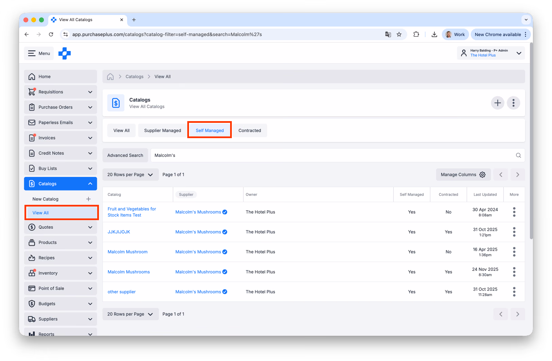Bookmark this page with the star icon
The width and height of the screenshot is (552, 361).
(x=399, y=34)
